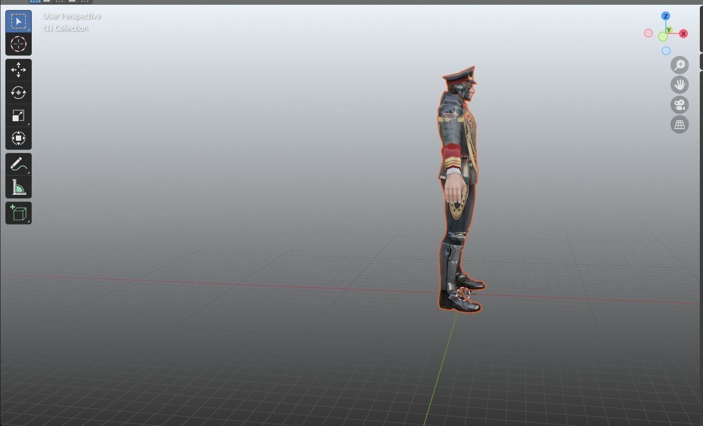Click the zoom magnifier viewport button
Viewport: 703px width, 426px height.
coord(680,65)
